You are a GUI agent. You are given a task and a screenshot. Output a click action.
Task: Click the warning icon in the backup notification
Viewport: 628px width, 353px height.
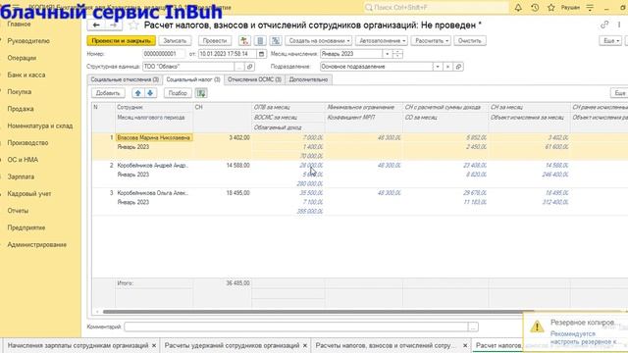(x=537, y=327)
